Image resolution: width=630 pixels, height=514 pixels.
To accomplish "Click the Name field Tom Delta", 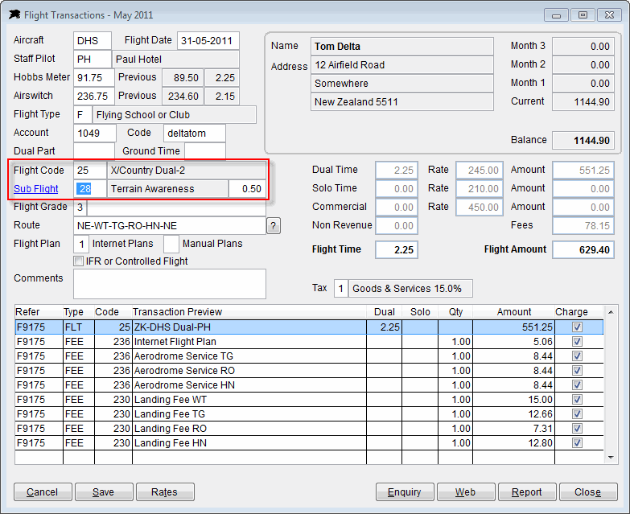I will [x=401, y=47].
